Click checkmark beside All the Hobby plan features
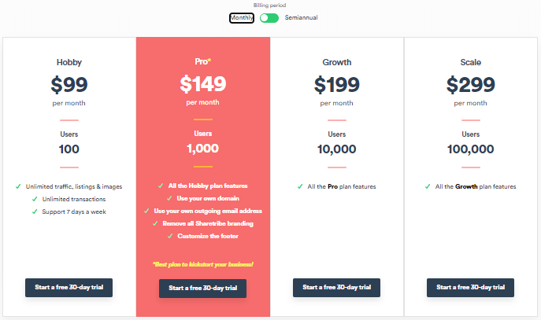Viewport: 541px width, 320px height. coord(161,186)
